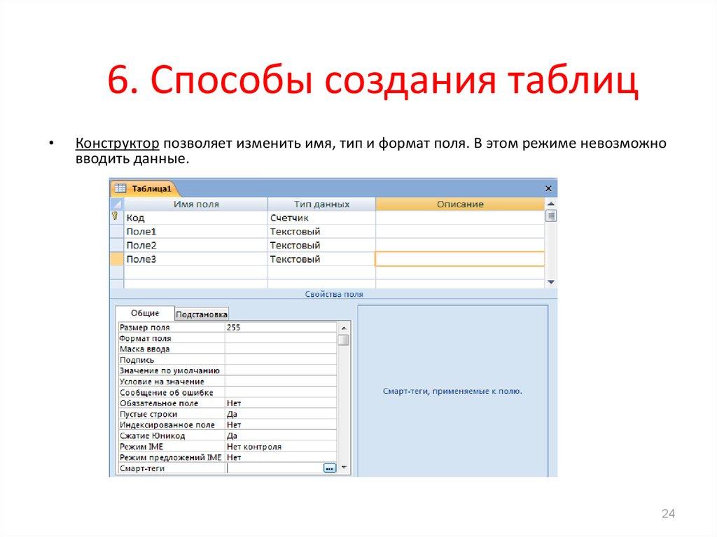Switch to the Подстановка tab
Viewport: 717px width, 537px height.
pos(201,314)
